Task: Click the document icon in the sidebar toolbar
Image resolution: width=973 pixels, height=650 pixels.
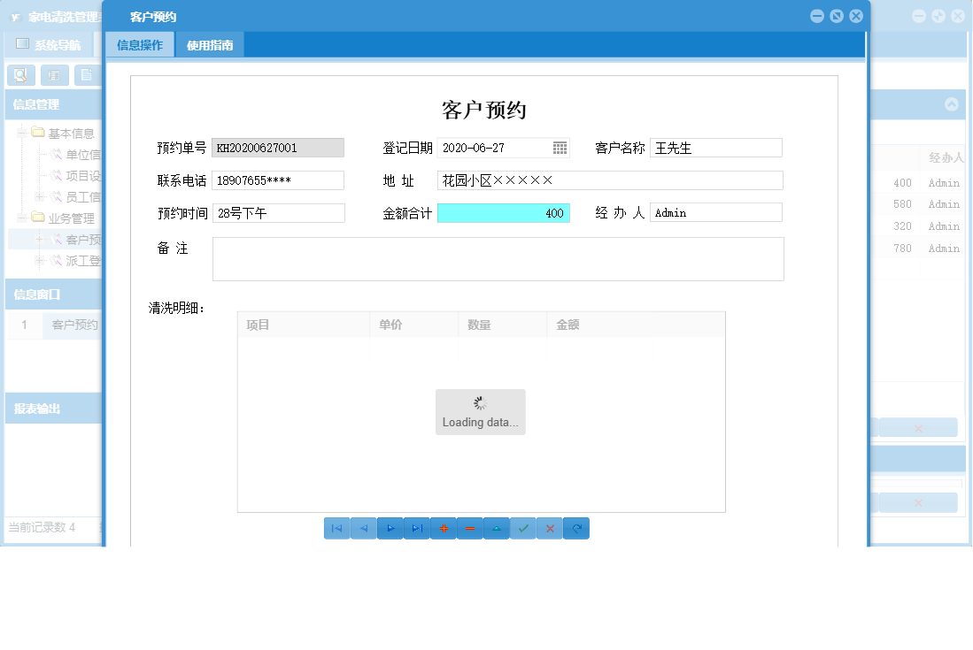Action: click(86, 75)
